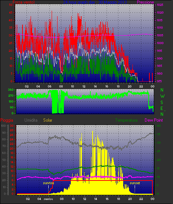Click the yellow "sunset" label in the chart

[x=135, y=183]
